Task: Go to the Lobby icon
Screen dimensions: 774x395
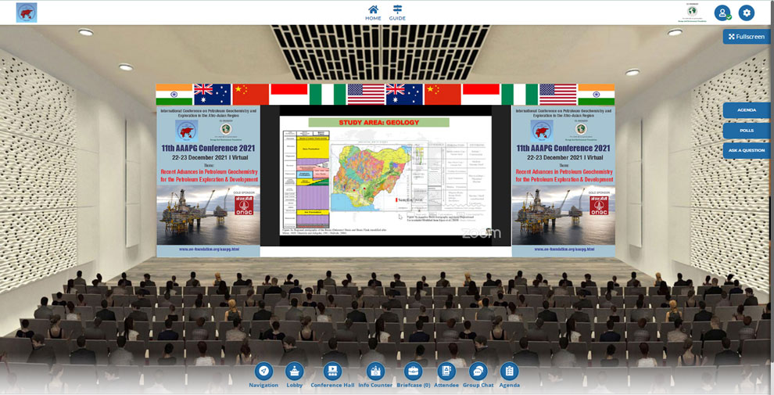Action: (x=295, y=375)
